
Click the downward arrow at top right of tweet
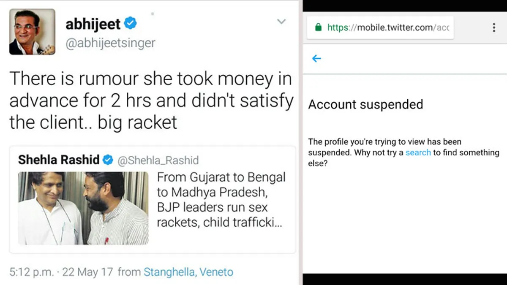281,22
